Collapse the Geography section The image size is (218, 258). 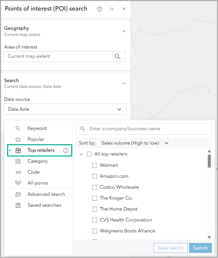click(124, 31)
